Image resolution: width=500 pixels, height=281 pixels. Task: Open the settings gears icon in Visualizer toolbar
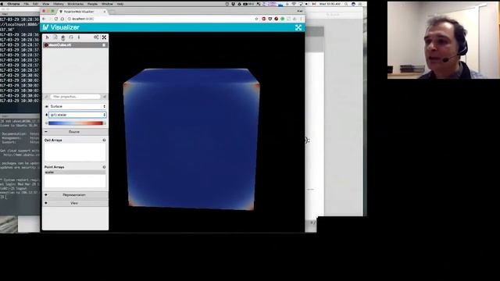pyautogui.click(x=96, y=37)
